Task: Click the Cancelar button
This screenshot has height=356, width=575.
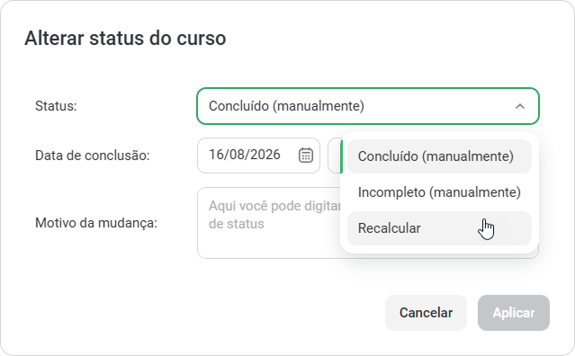Action: point(426,313)
